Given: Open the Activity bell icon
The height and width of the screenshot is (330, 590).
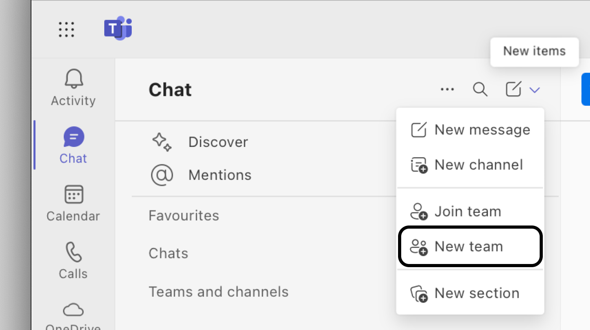Looking at the screenshot, I should click(x=74, y=79).
